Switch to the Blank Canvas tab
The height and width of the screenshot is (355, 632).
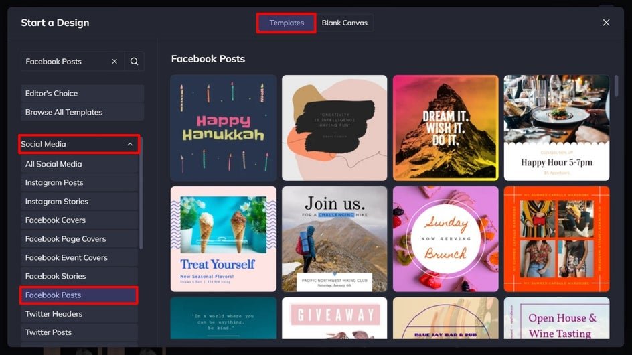point(344,23)
